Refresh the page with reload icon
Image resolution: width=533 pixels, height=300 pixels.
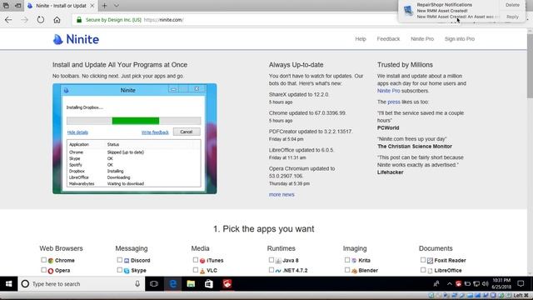41,20
